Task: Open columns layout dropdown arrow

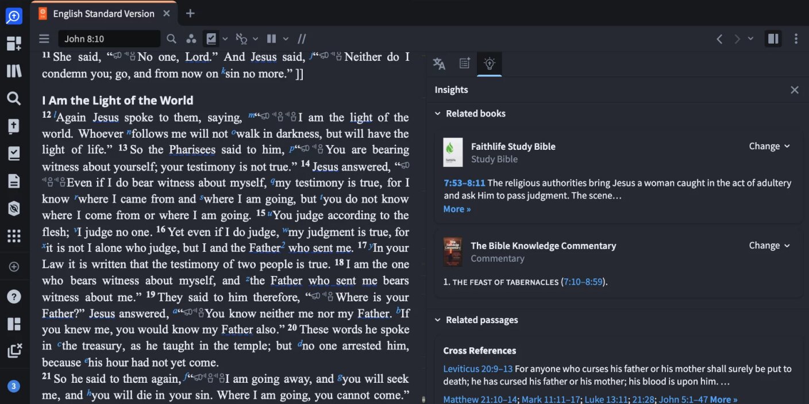Action: [286, 39]
